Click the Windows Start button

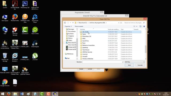coord(2,94)
